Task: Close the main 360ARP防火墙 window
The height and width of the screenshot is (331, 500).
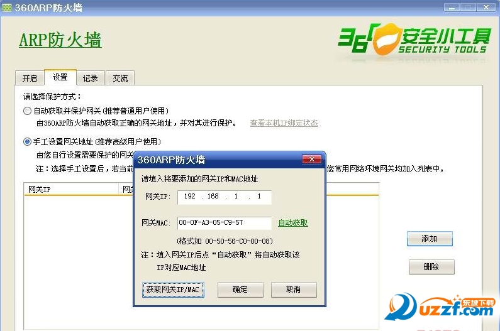Action: [x=486, y=8]
